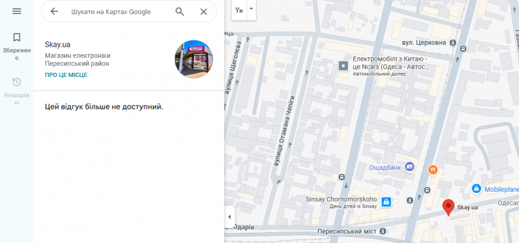This screenshot has height=243, width=519.
Task: Click День дітей із Sinsay text
Action: [x=353, y=207]
